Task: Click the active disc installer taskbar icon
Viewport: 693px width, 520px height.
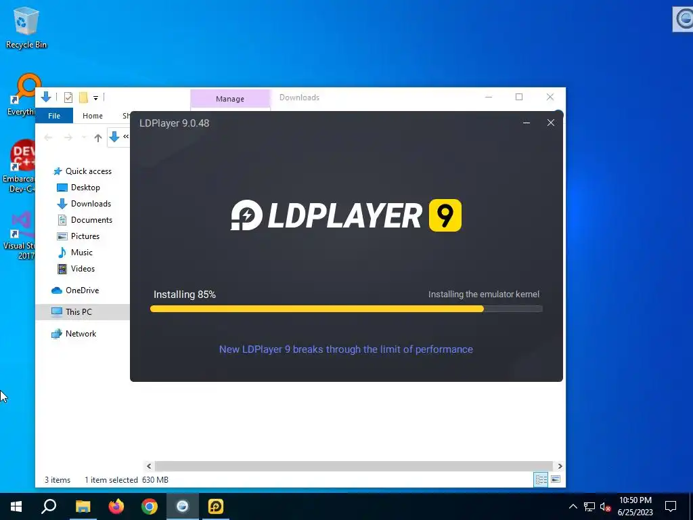Action: [x=183, y=506]
